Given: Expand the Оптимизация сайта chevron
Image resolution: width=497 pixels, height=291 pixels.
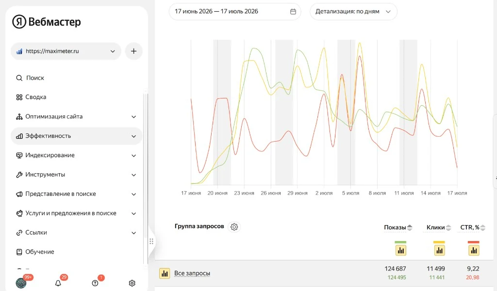Looking at the screenshot, I should click(x=134, y=117).
